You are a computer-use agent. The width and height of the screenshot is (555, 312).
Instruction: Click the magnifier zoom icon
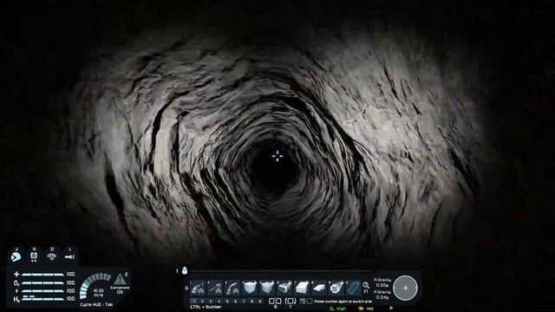(366, 285)
